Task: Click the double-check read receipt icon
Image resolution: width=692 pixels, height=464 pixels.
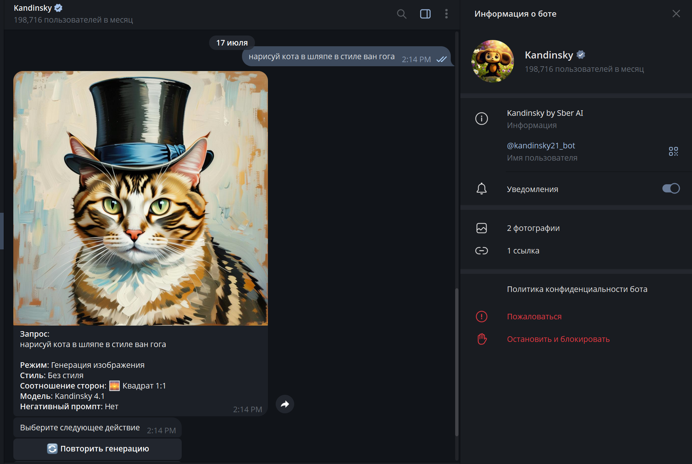Action: point(441,59)
